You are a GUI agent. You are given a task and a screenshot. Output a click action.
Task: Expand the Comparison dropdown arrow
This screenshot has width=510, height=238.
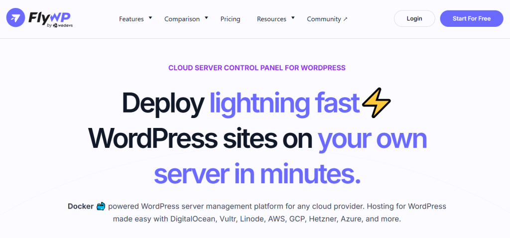(206, 18)
